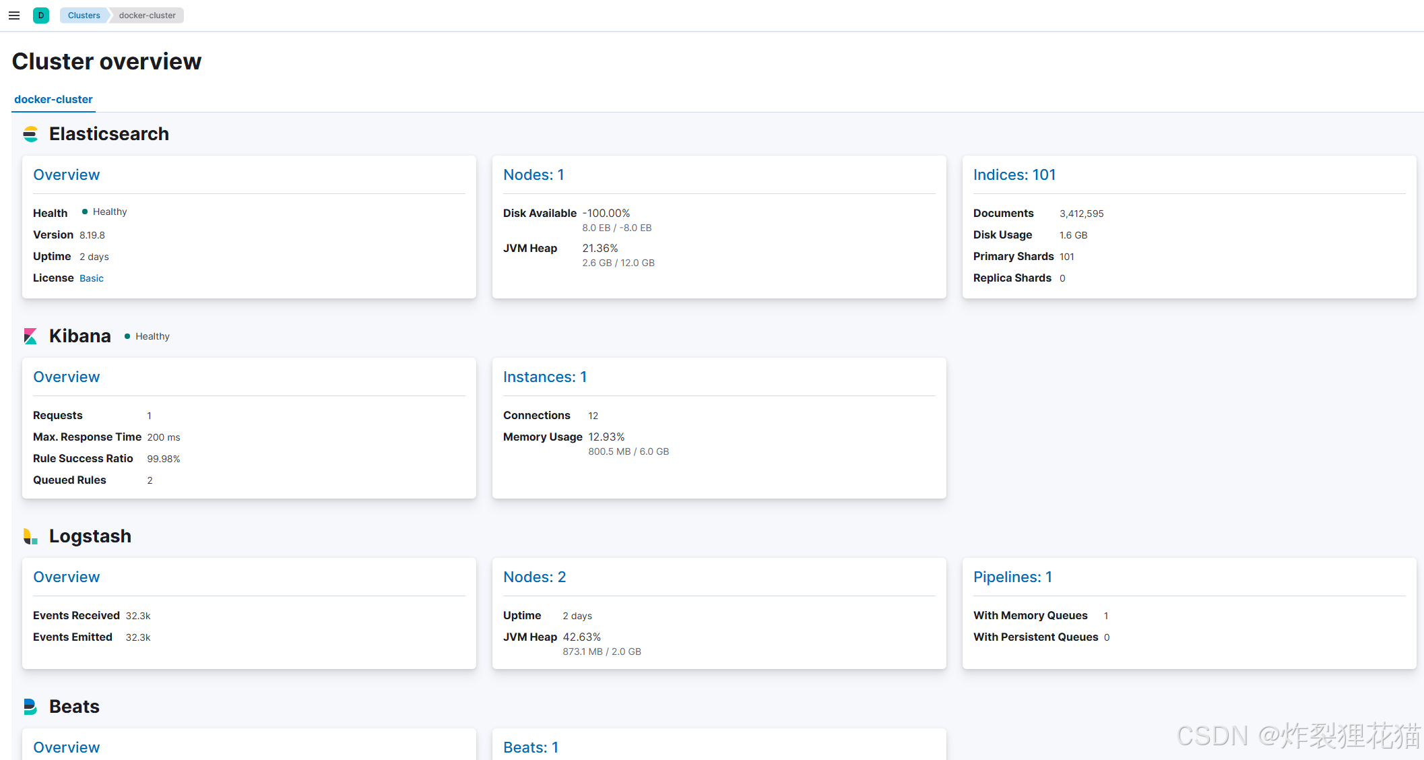Viewport: 1424px width, 760px height.
Task: Click the Kibana logo icon
Action: click(x=30, y=336)
